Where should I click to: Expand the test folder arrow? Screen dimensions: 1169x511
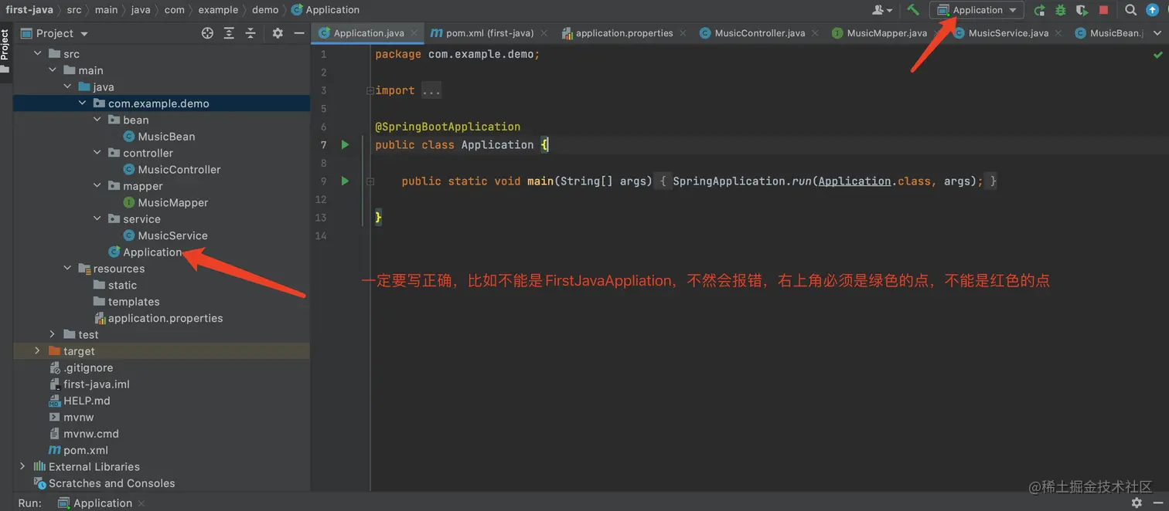pyautogui.click(x=53, y=334)
